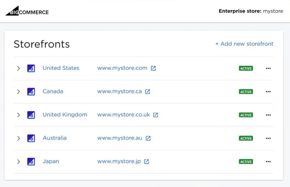Click external link icon next to www.mystore.com

153,68
